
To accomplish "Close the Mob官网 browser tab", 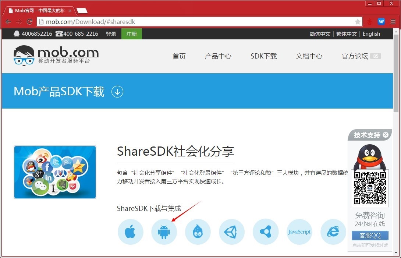I will click(x=70, y=11).
